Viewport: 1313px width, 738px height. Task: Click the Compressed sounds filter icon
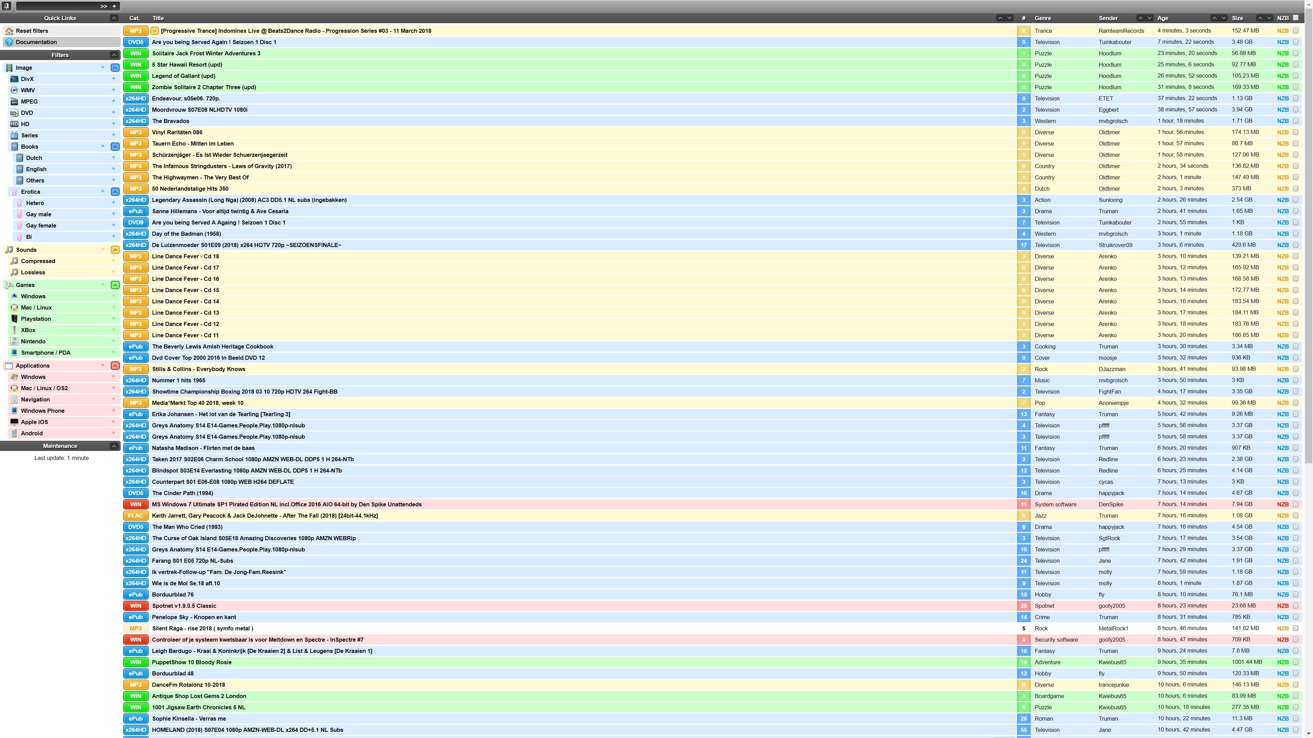tap(14, 261)
